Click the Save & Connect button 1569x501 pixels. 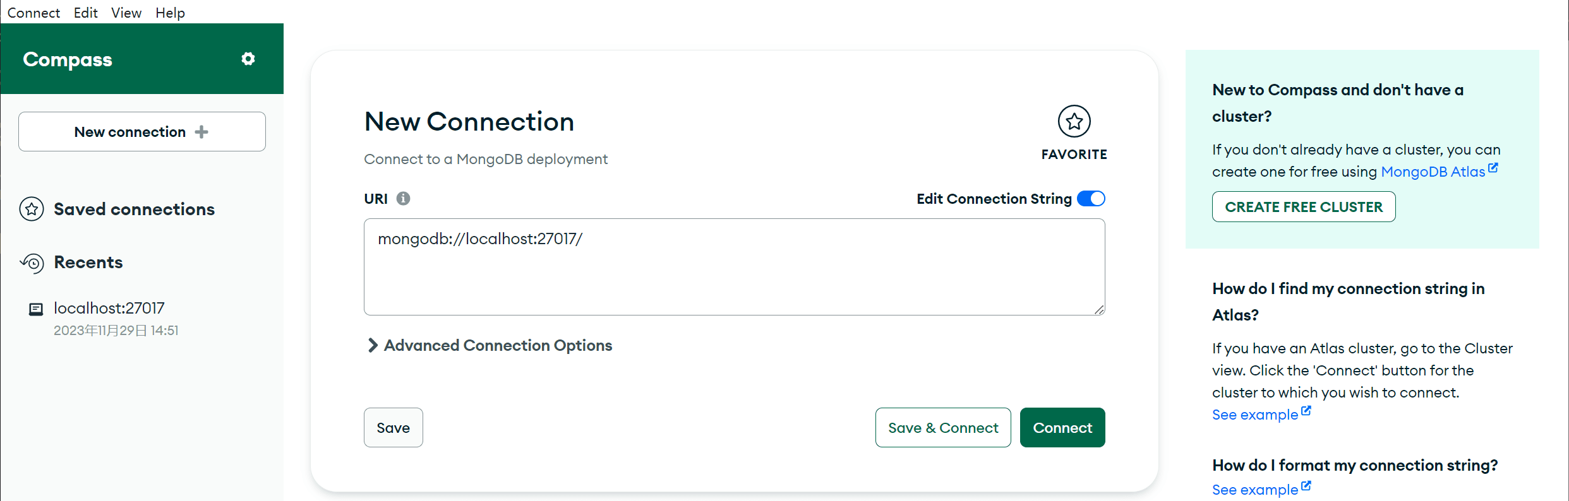pos(942,428)
